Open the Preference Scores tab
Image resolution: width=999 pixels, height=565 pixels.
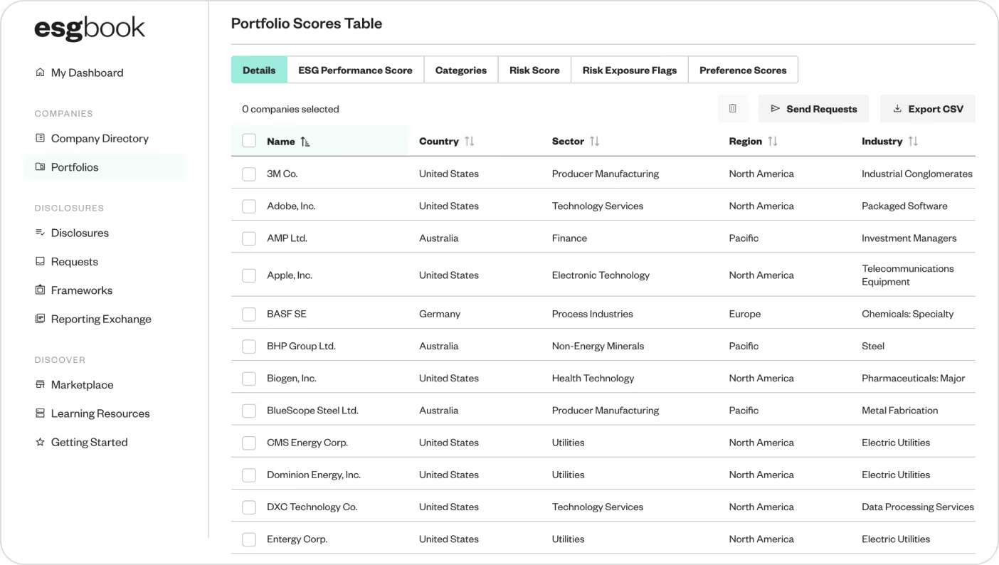coord(743,70)
